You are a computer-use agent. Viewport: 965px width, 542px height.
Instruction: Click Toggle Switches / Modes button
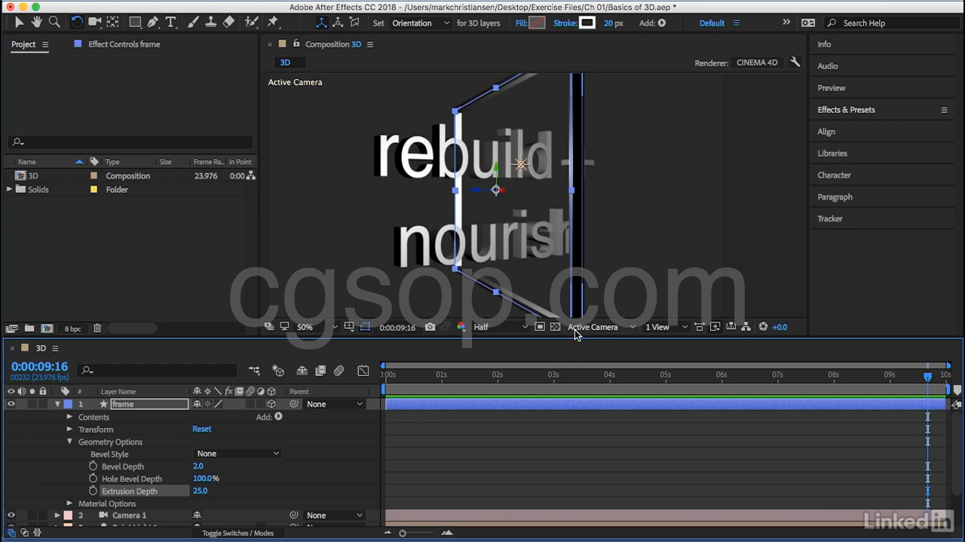[237, 533]
